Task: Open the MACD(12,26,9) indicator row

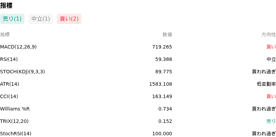Action: (x=138, y=47)
